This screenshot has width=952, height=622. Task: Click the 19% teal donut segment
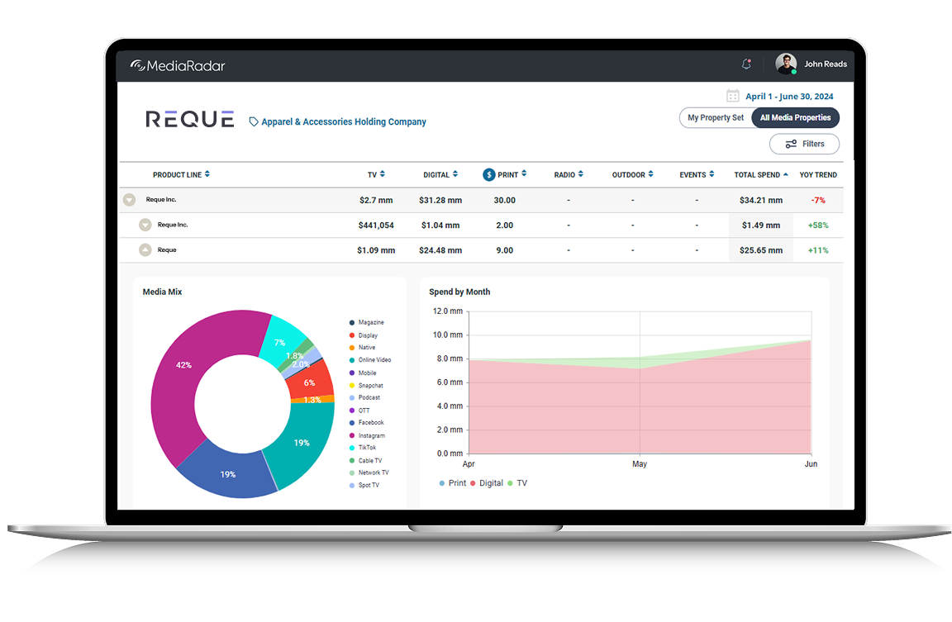(302, 443)
